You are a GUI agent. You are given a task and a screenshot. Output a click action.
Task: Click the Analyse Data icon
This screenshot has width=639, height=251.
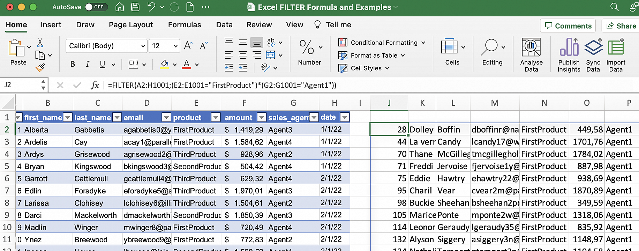[x=531, y=47]
